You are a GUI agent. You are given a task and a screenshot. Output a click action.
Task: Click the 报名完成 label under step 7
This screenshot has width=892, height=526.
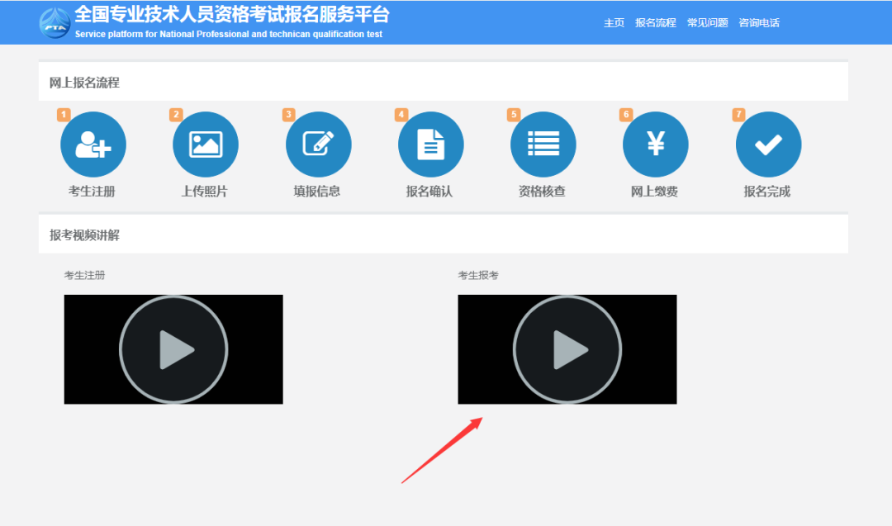click(766, 192)
